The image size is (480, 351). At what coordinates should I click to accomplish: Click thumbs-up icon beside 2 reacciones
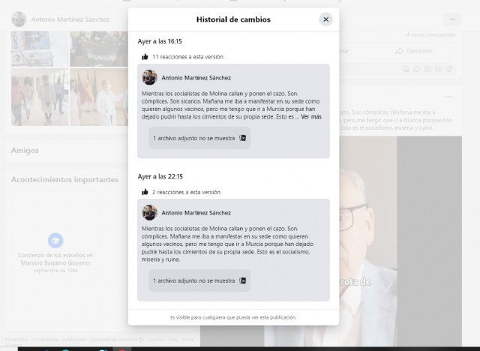pyautogui.click(x=145, y=192)
